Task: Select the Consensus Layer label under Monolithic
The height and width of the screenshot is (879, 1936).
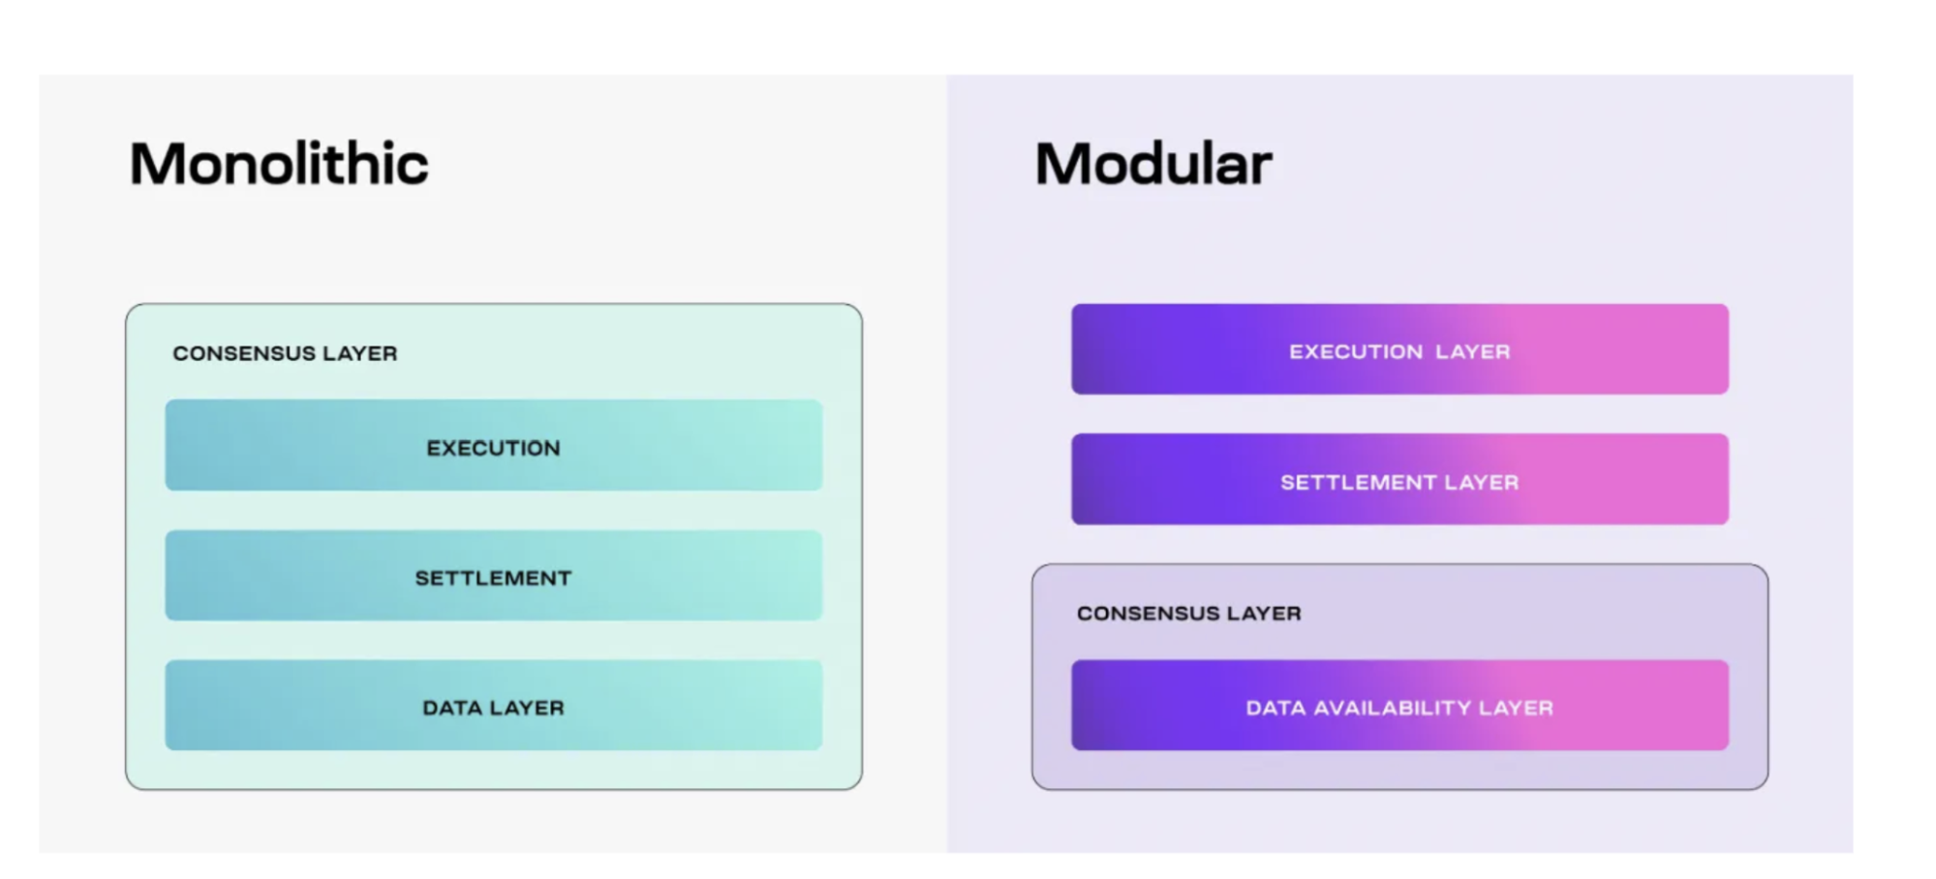Action: (285, 353)
